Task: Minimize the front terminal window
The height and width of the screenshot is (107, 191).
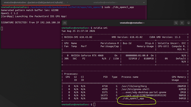Action: [x=189, y=23]
